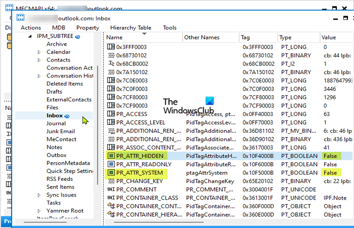Select the Archive folder
This screenshot has width=354, height=228.
pos(57,44)
